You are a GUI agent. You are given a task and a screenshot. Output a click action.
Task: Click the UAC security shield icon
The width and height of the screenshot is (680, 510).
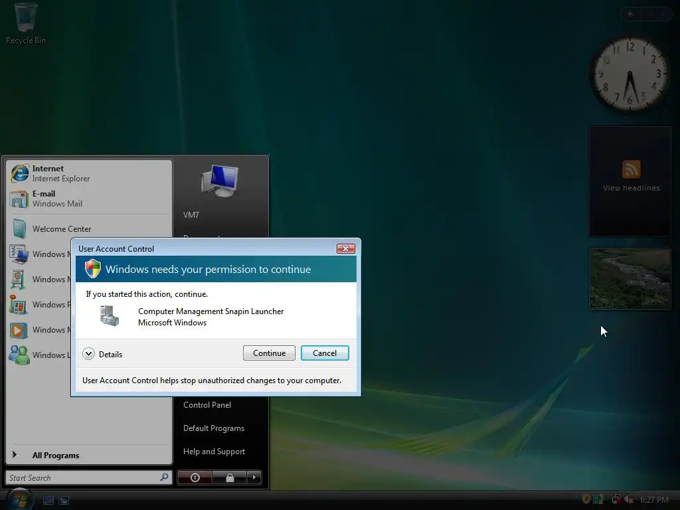click(93, 269)
